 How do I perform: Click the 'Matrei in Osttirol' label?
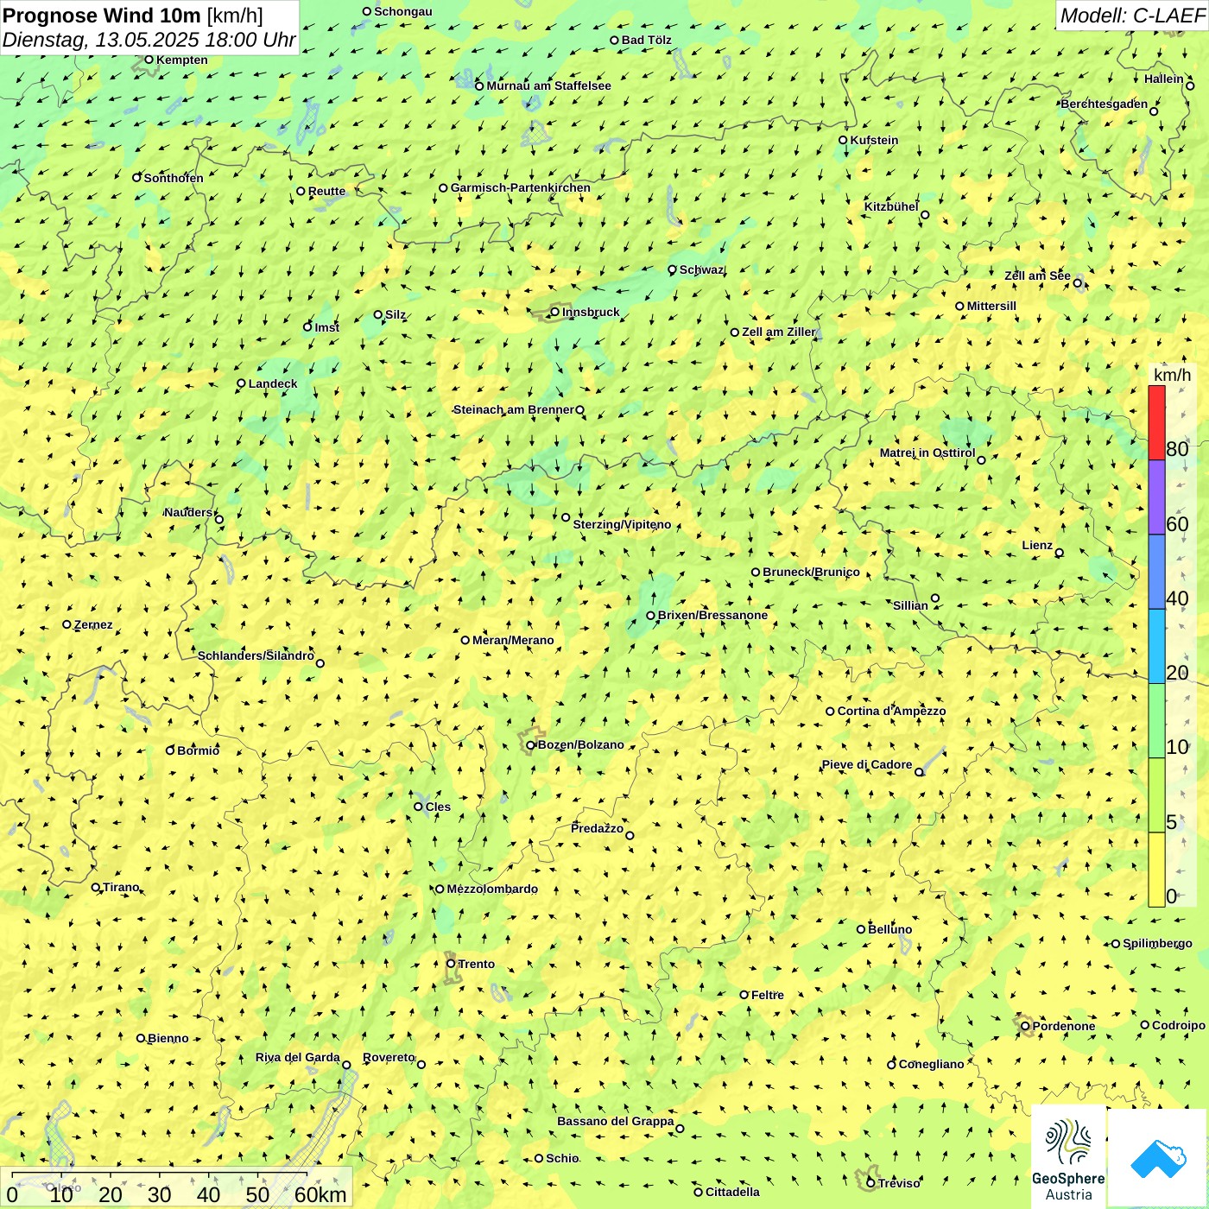(927, 453)
